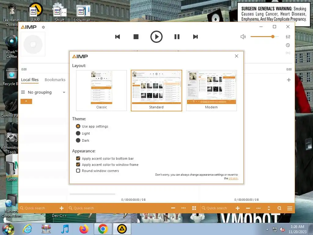Launch Firefox from taskbar
313x235 pixels.
tap(84, 229)
